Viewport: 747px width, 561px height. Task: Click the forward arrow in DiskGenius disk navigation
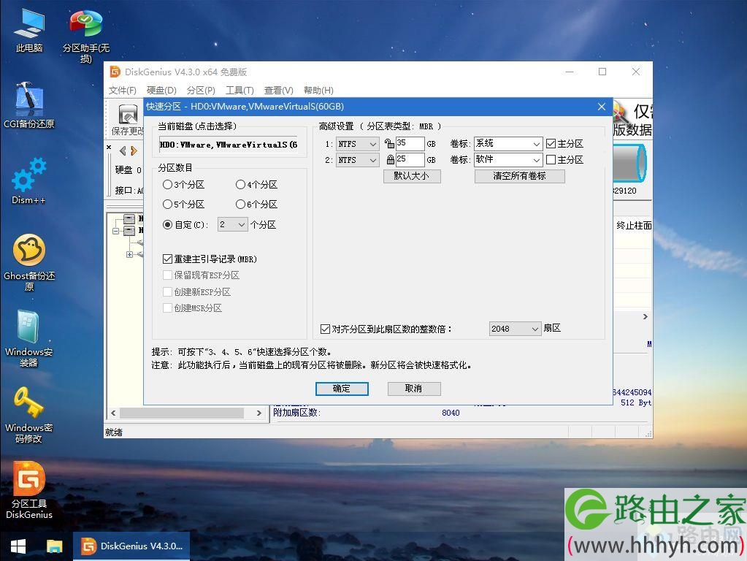pyautogui.click(x=134, y=150)
